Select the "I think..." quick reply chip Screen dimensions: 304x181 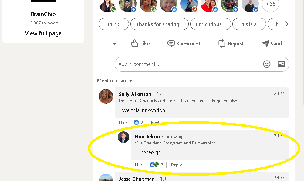(x=113, y=24)
